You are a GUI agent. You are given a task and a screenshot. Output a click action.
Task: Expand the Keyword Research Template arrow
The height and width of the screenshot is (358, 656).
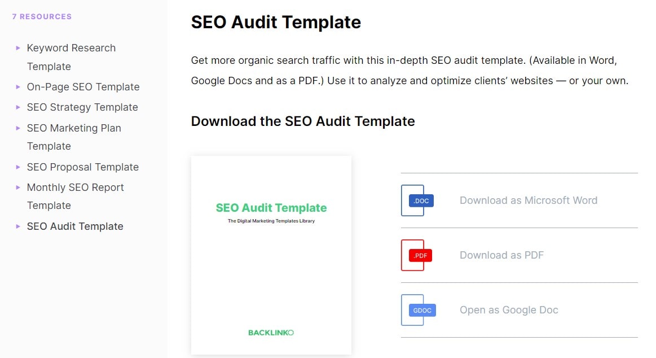(19, 48)
